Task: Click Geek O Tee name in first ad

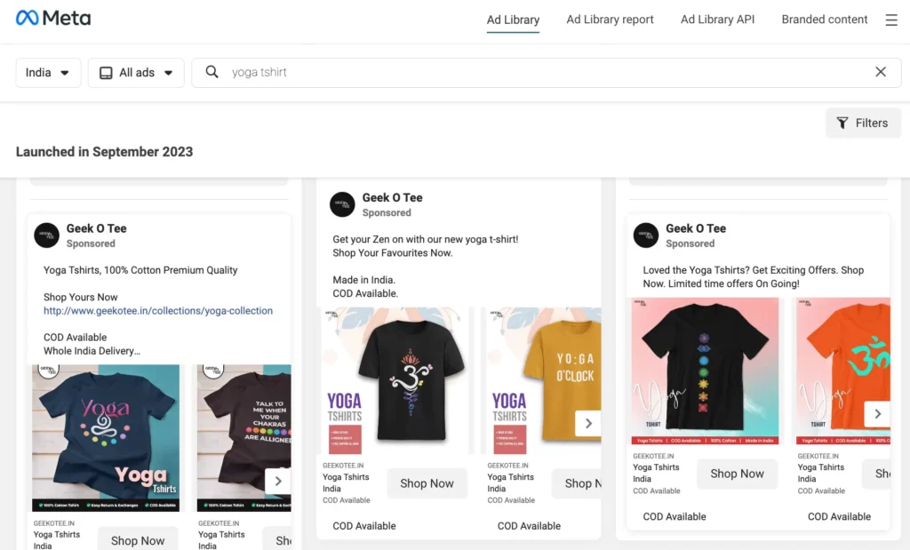Action: 96,228
